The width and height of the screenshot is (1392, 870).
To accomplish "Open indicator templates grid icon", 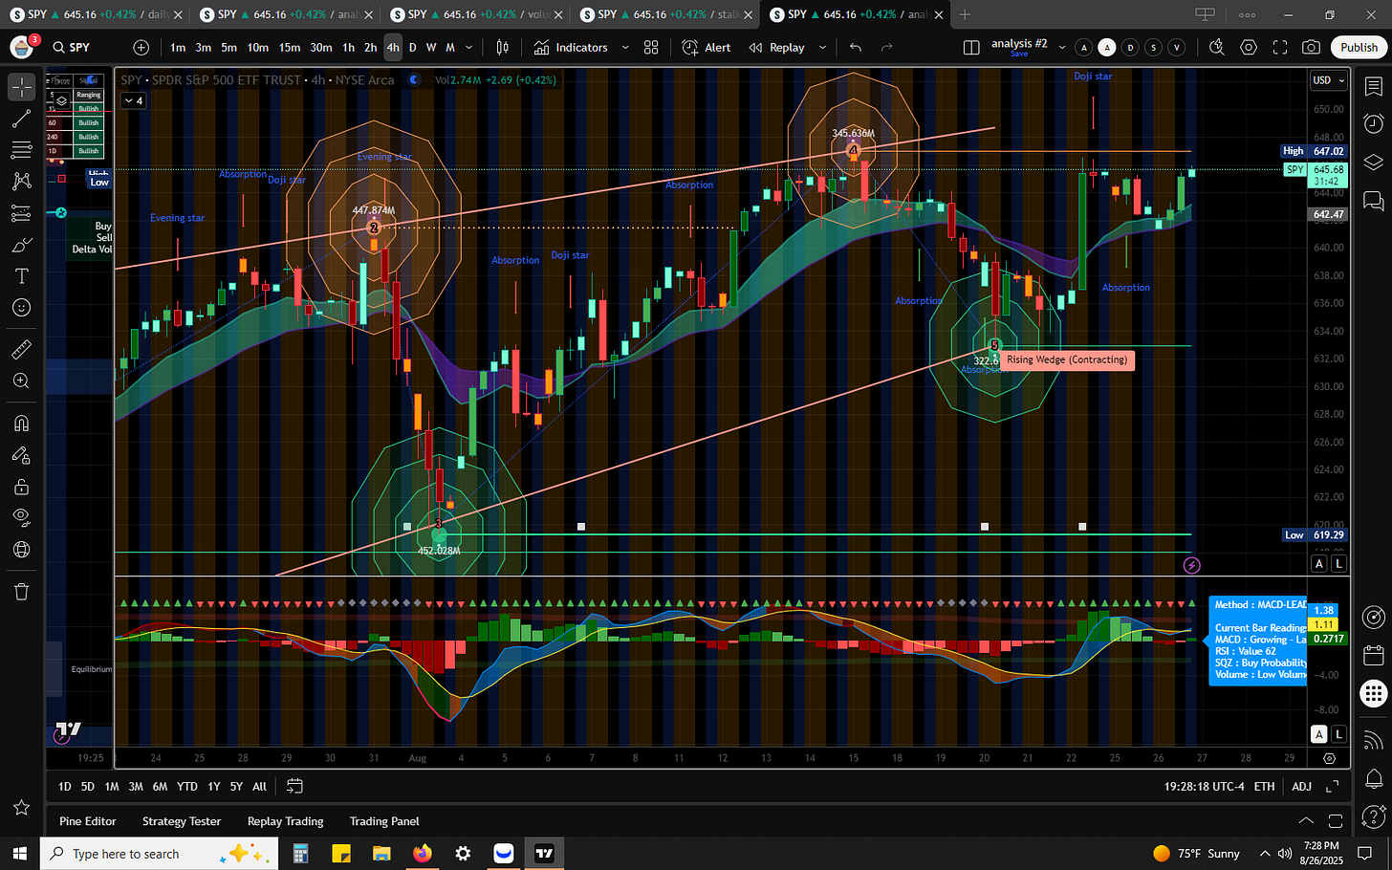I will (x=651, y=48).
